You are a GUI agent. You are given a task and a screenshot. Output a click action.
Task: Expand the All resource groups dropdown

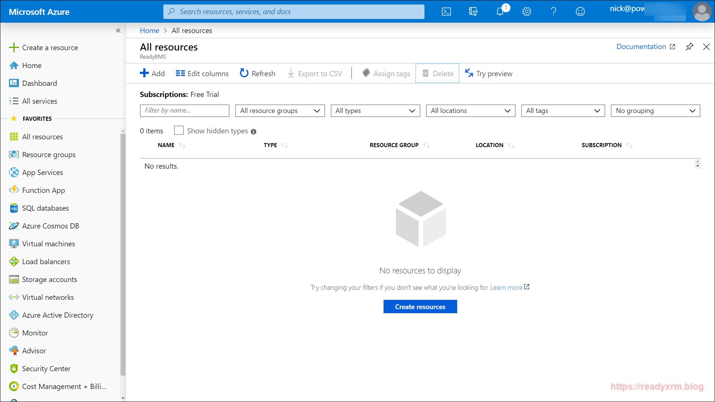pyautogui.click(x=280, y=111)
